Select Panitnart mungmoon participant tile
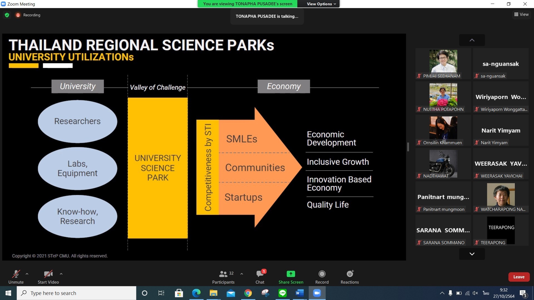The height and width of the screenshot is (300, 534). click(x=443, y=197)
